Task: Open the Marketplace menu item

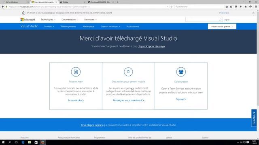Action: click(x=88, y=27)
